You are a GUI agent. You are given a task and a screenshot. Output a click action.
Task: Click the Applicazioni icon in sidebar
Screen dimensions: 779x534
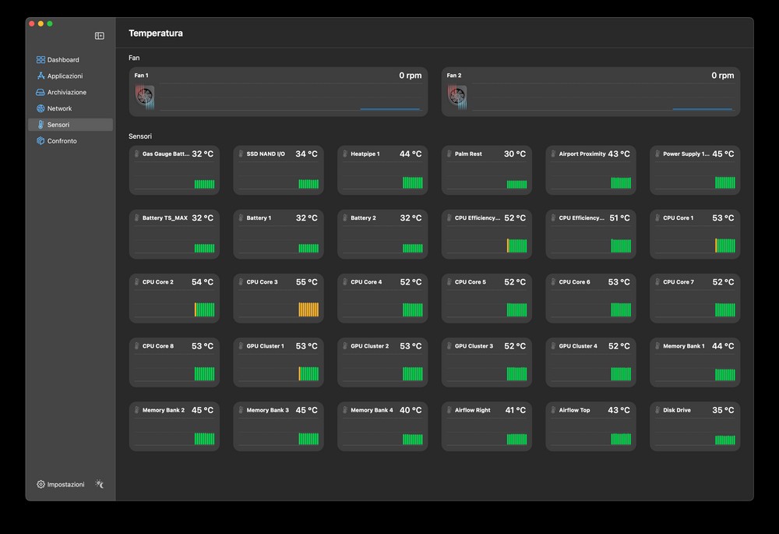pyautogui.click(x=41, y=76)
